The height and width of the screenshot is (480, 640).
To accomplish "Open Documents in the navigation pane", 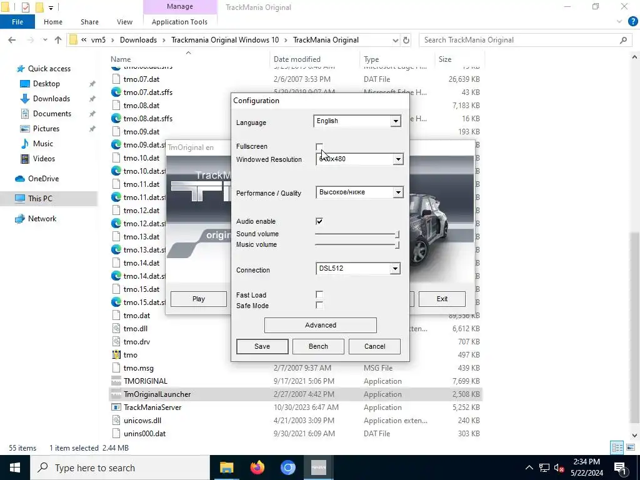I will click(x=52, y=114).
